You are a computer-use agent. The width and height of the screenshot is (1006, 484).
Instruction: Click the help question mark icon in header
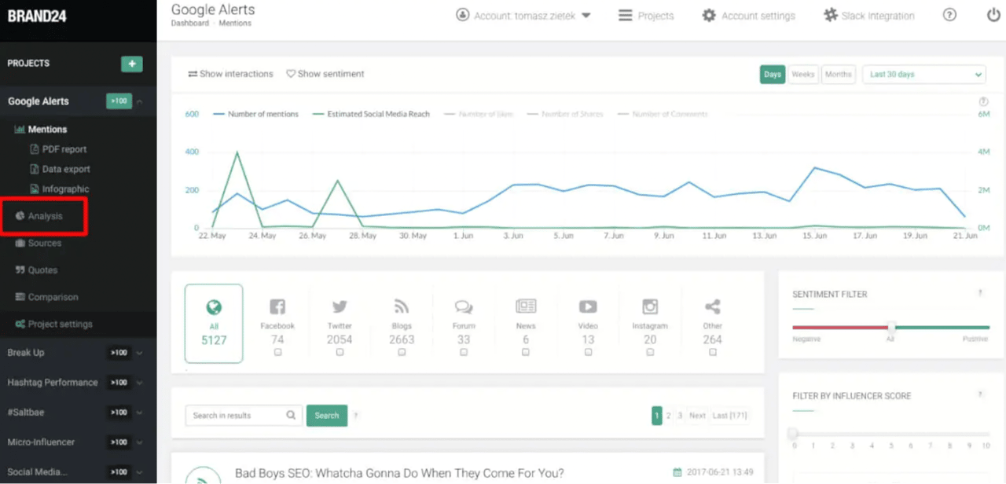(x=949, y=15)
